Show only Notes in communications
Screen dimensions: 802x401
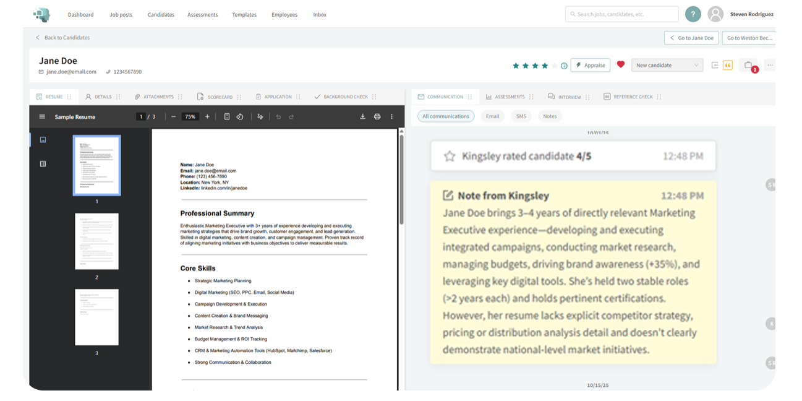[549, 116]
